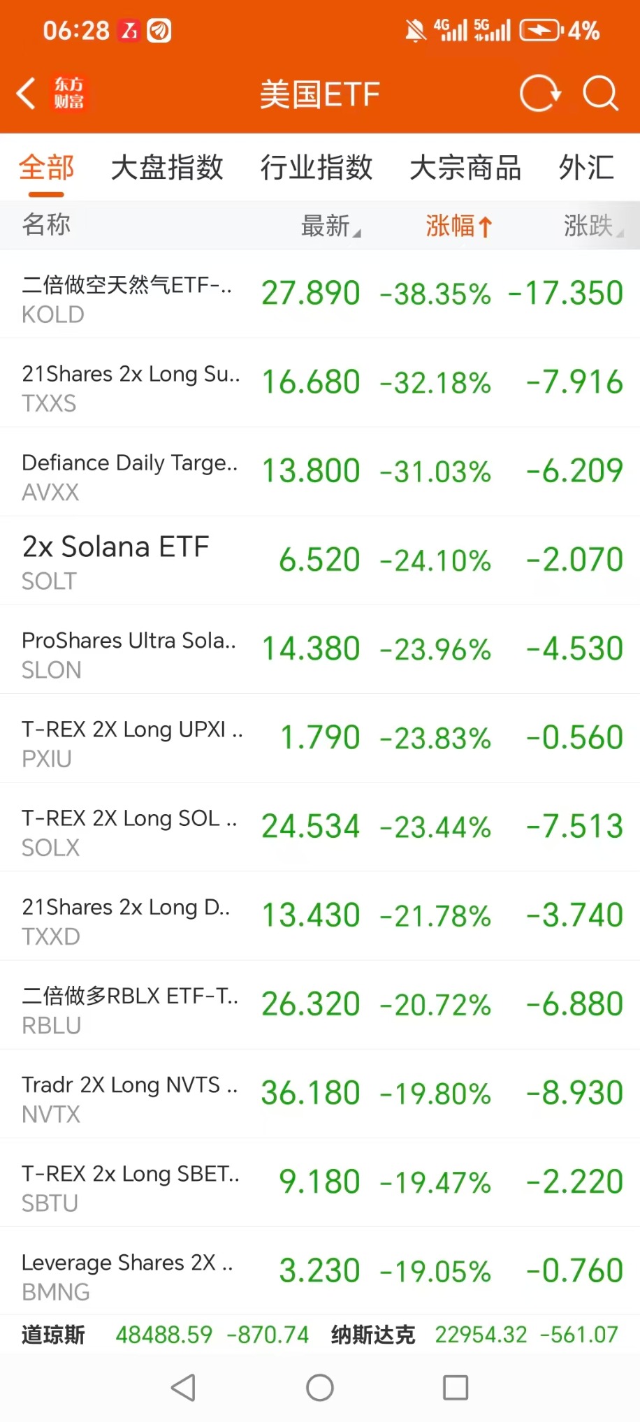Expand the 涨跌 column dropdown
Image resolution: width=640 pixels, height=1422 pixels.
click(x=592, y=226)
